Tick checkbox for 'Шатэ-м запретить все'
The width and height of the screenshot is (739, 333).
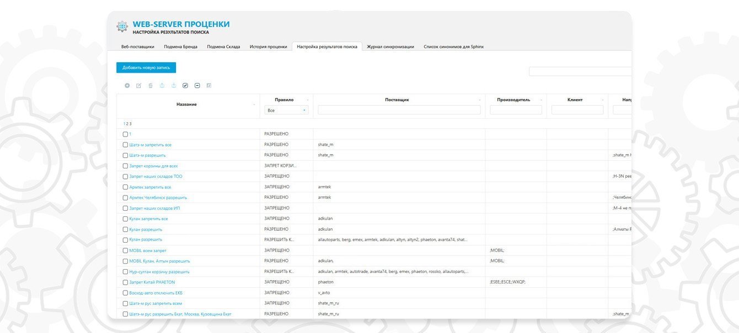[x=125, y=145]
